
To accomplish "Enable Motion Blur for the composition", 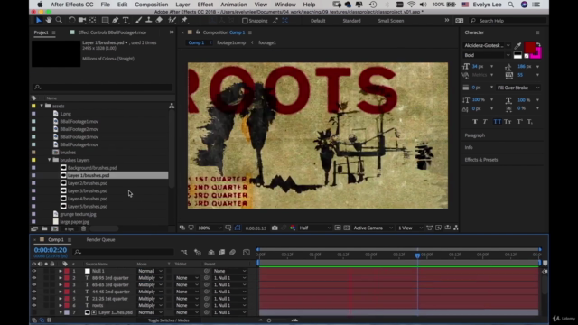I will point(233,253).
